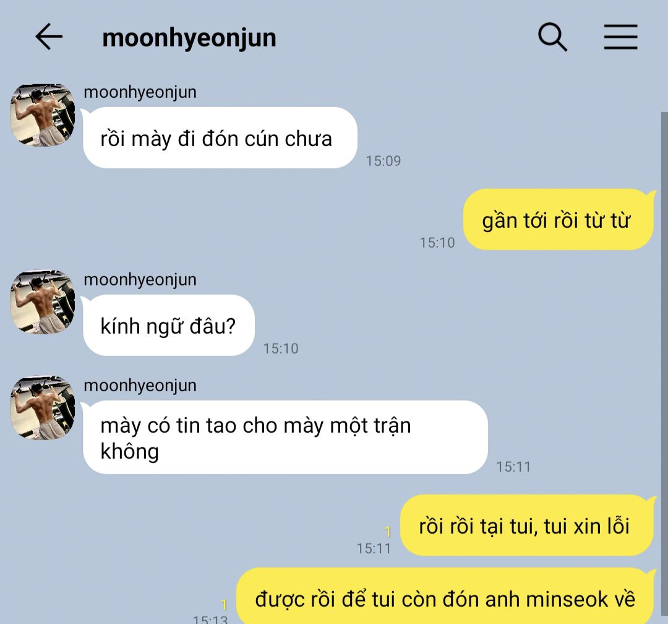Viewport: 668px width, 624px height.
Task: Click sender name above "mày có tin tao" bubble
Action: pos(140,386)
